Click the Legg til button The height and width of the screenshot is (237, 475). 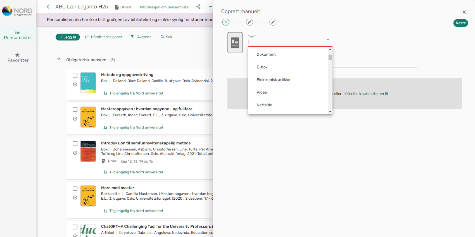point(68,37)
